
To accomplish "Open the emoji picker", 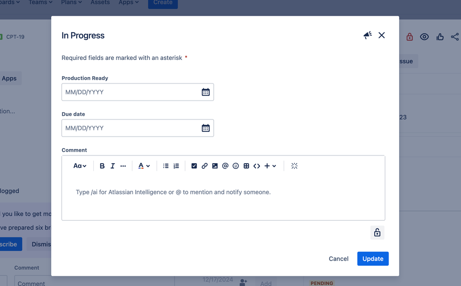I will [235, 166].
